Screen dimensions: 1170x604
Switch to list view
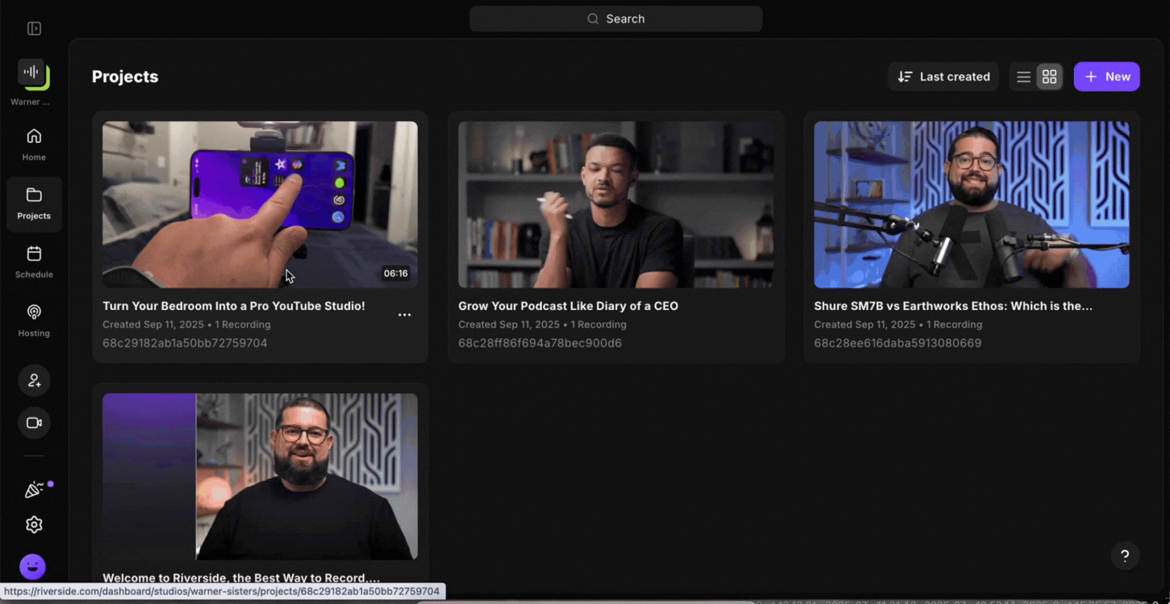(x=1023, y=77)
